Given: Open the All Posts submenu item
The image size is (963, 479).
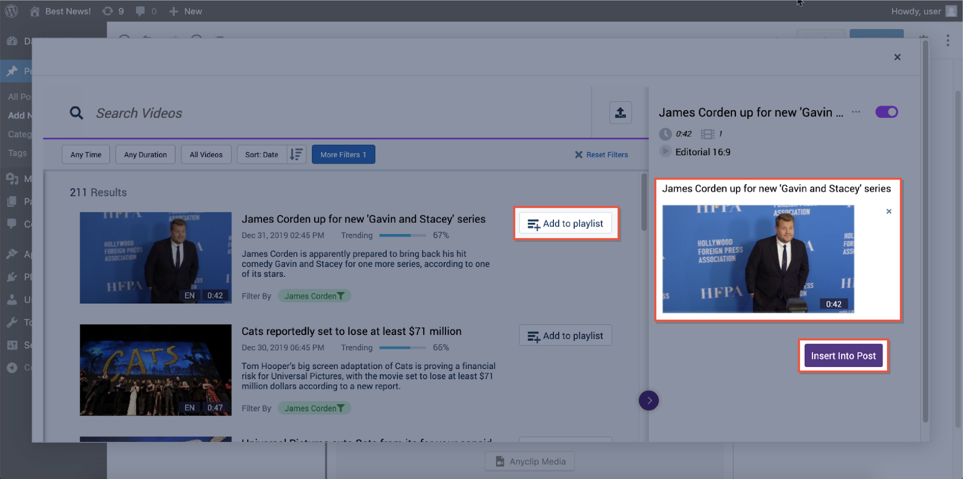Looking at the screenshot, I should tap(19, 97).
